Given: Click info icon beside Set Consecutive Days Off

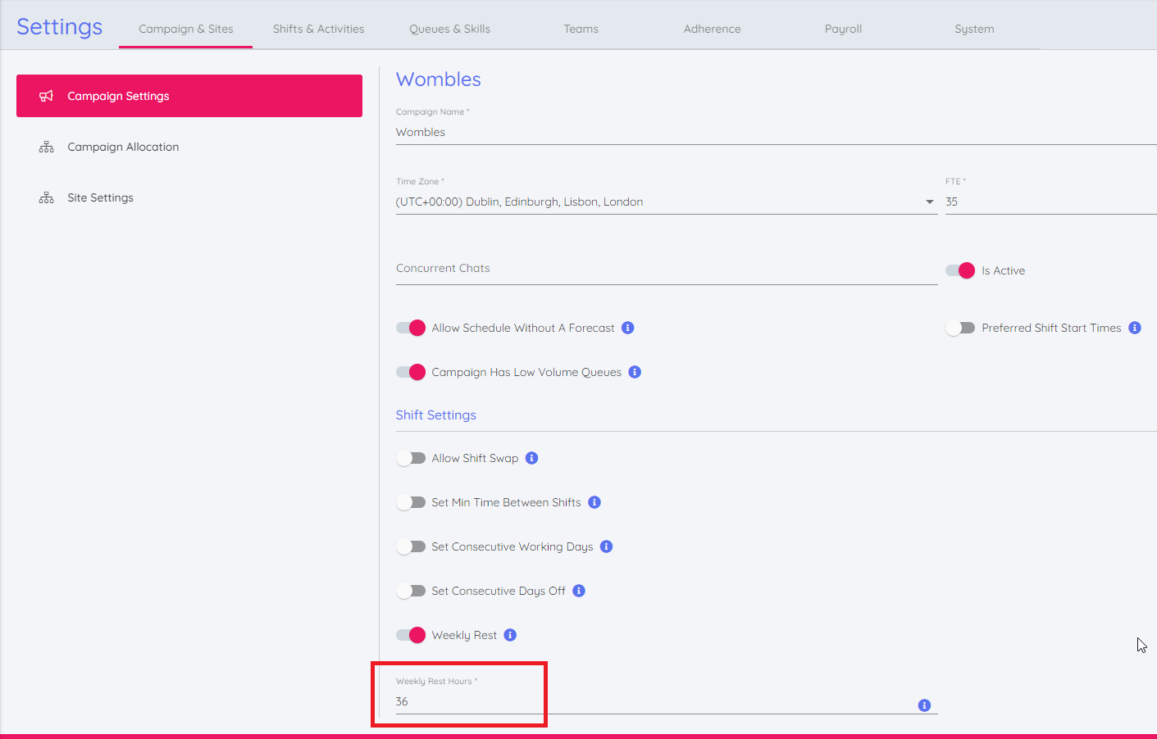Looking at the screenshot, I should pos(579,591).
